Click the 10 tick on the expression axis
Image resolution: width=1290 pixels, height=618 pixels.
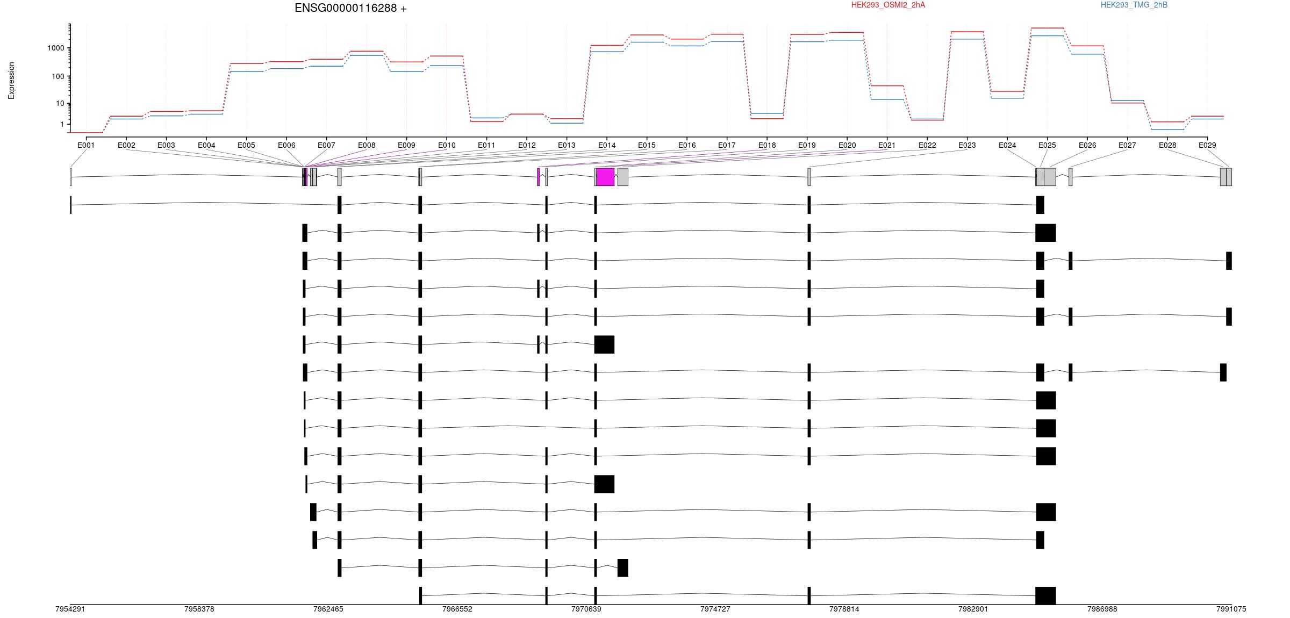(60, 104)
